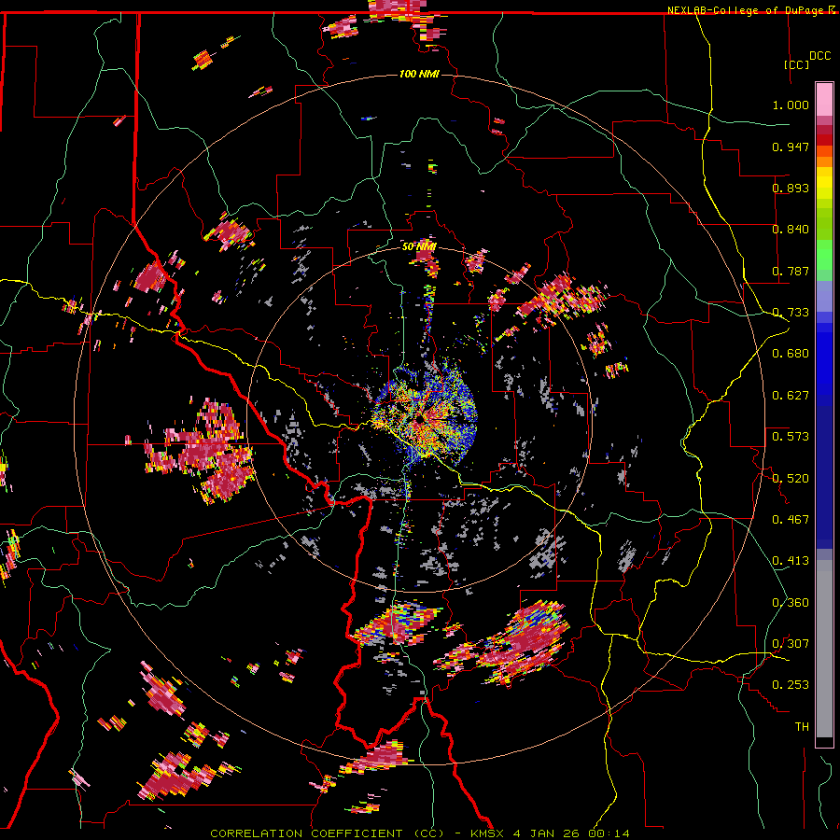Viewport: 840px width, 840px height.
Task: Click the DCC label above the color bar
Action: [819, 56]
